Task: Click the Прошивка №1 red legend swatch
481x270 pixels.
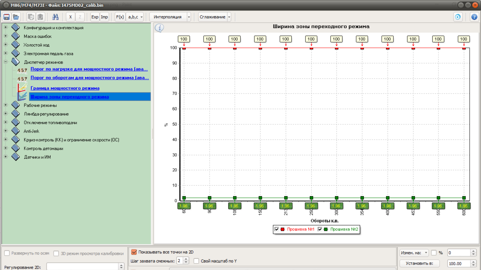Action: (283, 229)
